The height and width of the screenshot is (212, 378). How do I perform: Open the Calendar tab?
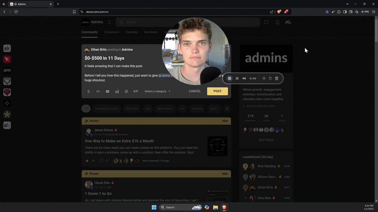click(132, 32)
